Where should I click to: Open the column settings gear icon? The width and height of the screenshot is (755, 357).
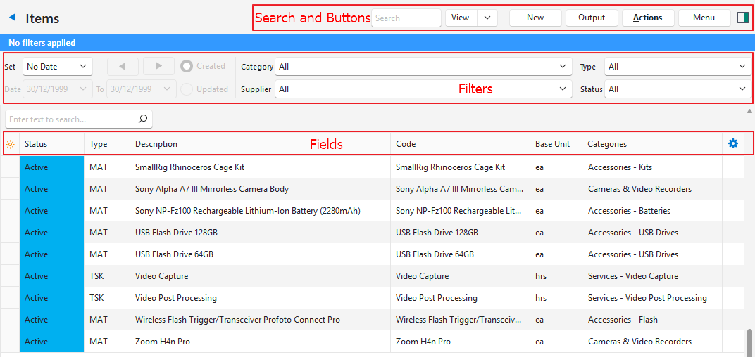coord(733,143)
